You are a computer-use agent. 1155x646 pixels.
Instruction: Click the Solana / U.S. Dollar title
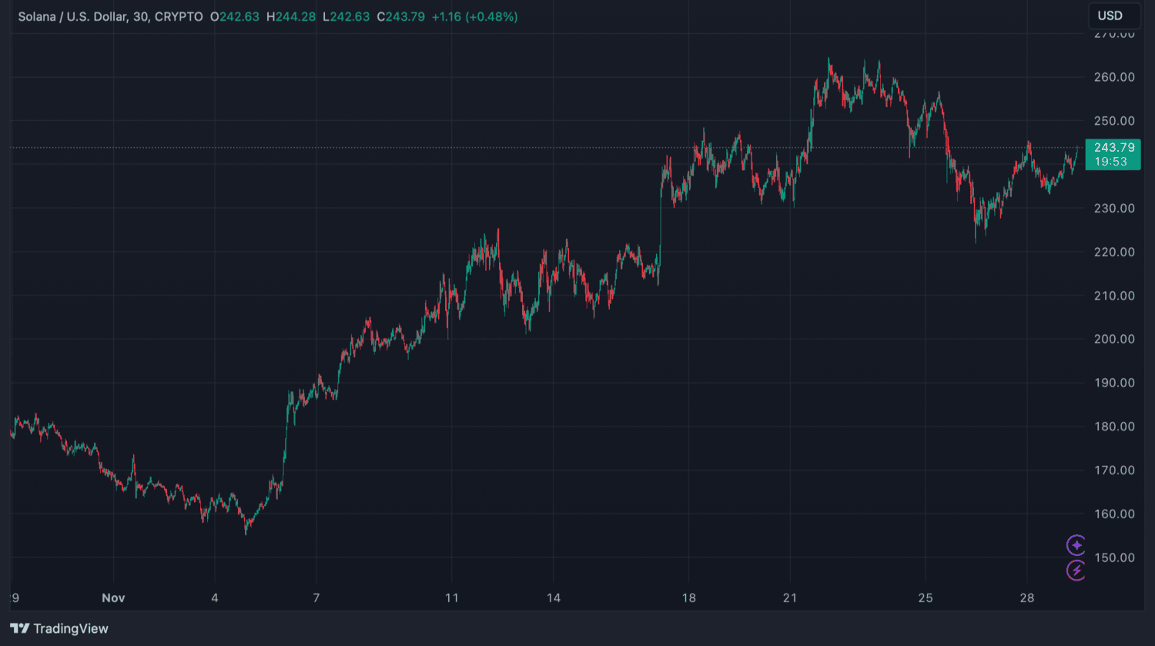point(72,16)
